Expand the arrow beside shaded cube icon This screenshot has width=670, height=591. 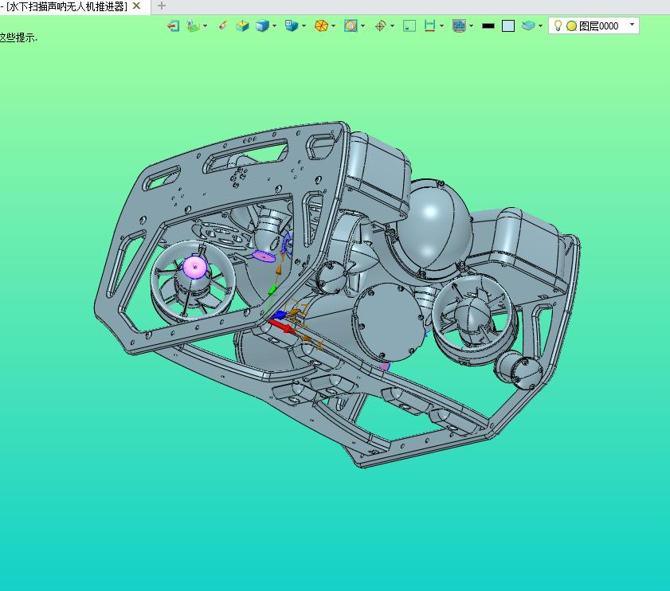click(x=275, y=26)
